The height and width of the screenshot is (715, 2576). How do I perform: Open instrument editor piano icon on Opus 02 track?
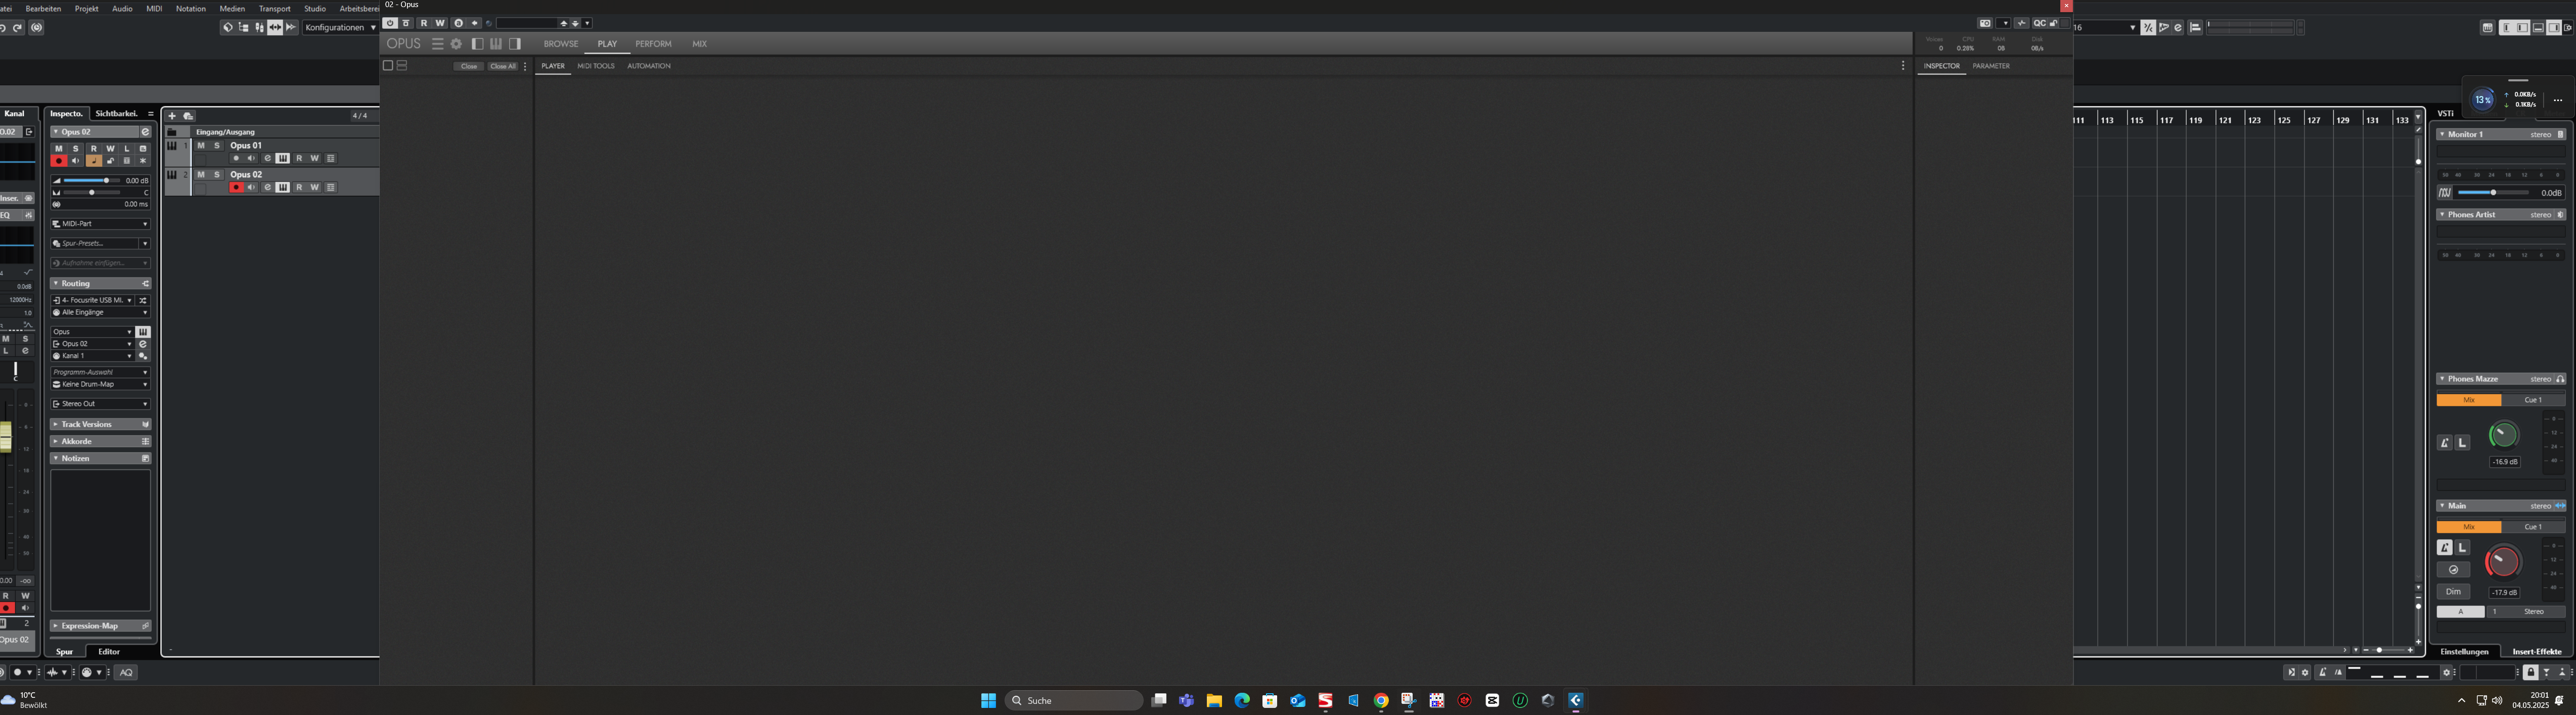(x=283, y=188)
